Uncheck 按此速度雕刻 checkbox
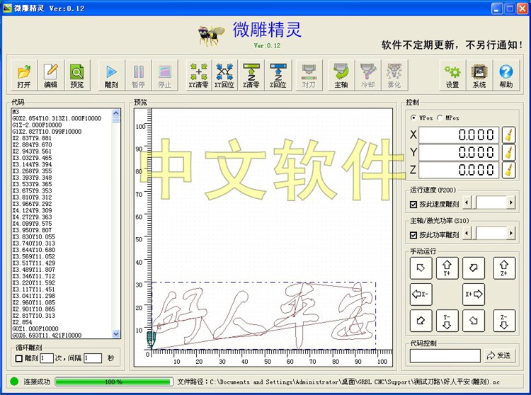 pyautogui.click(x=413, y=204)
